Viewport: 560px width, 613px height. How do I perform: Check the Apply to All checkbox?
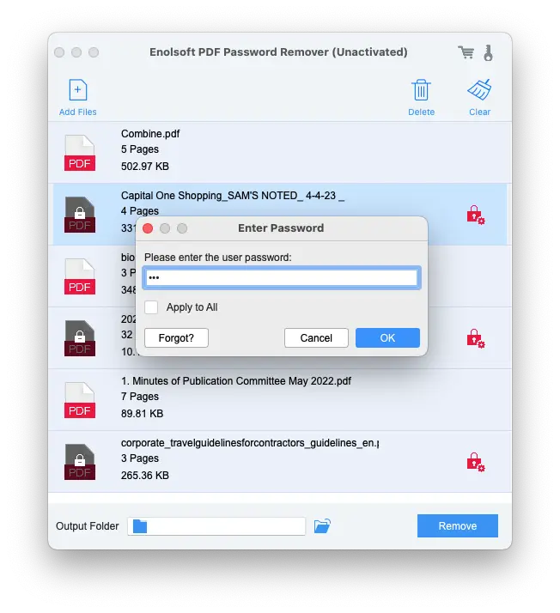pyautogui.click(x=151, y=307)
